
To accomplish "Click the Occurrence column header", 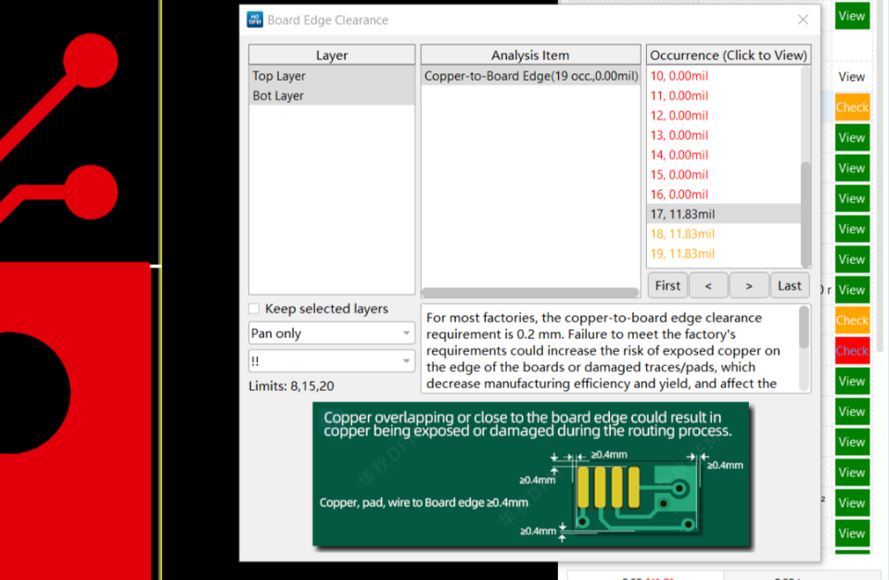I will tap(728, 55).
